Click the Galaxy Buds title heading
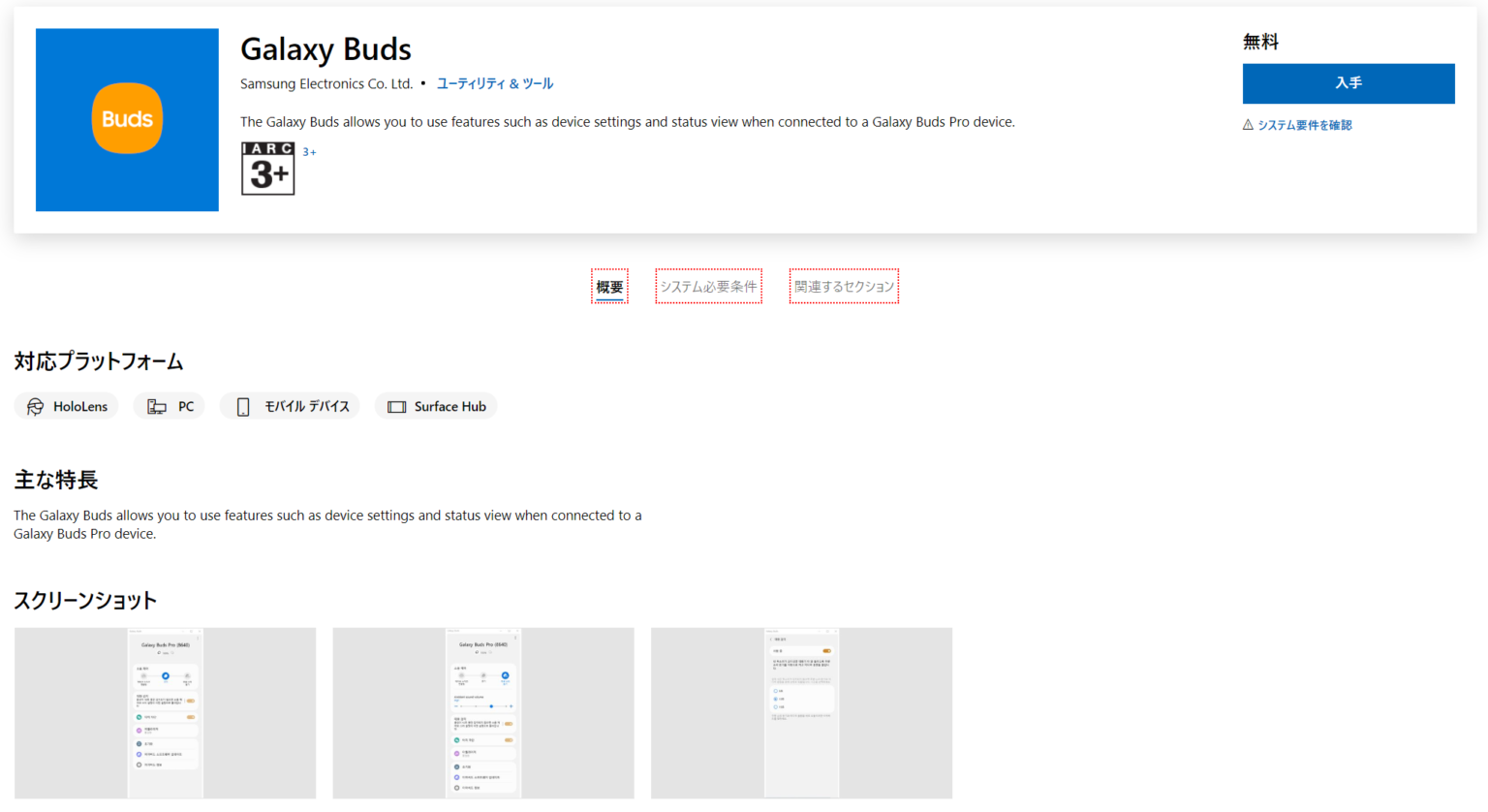1488x812 pixels. (325, 49)
